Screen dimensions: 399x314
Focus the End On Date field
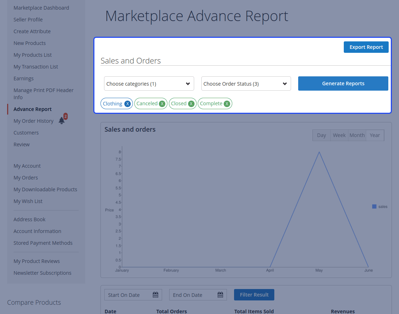coord(198,295)
